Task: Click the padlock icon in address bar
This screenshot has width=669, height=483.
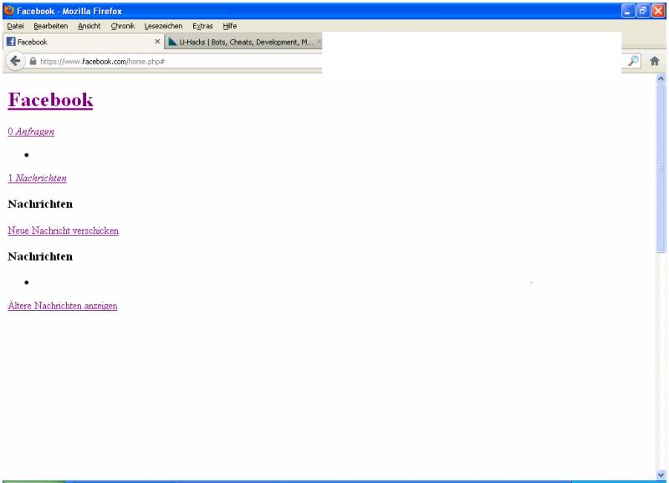Action: [x=33, y=62]
